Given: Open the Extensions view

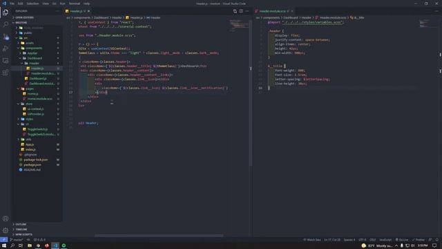Looking at the screenshot, I should (x=6, y=73).
